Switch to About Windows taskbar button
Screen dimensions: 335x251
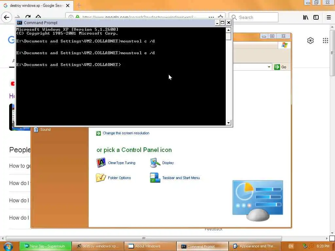click(x=150, y=246)
